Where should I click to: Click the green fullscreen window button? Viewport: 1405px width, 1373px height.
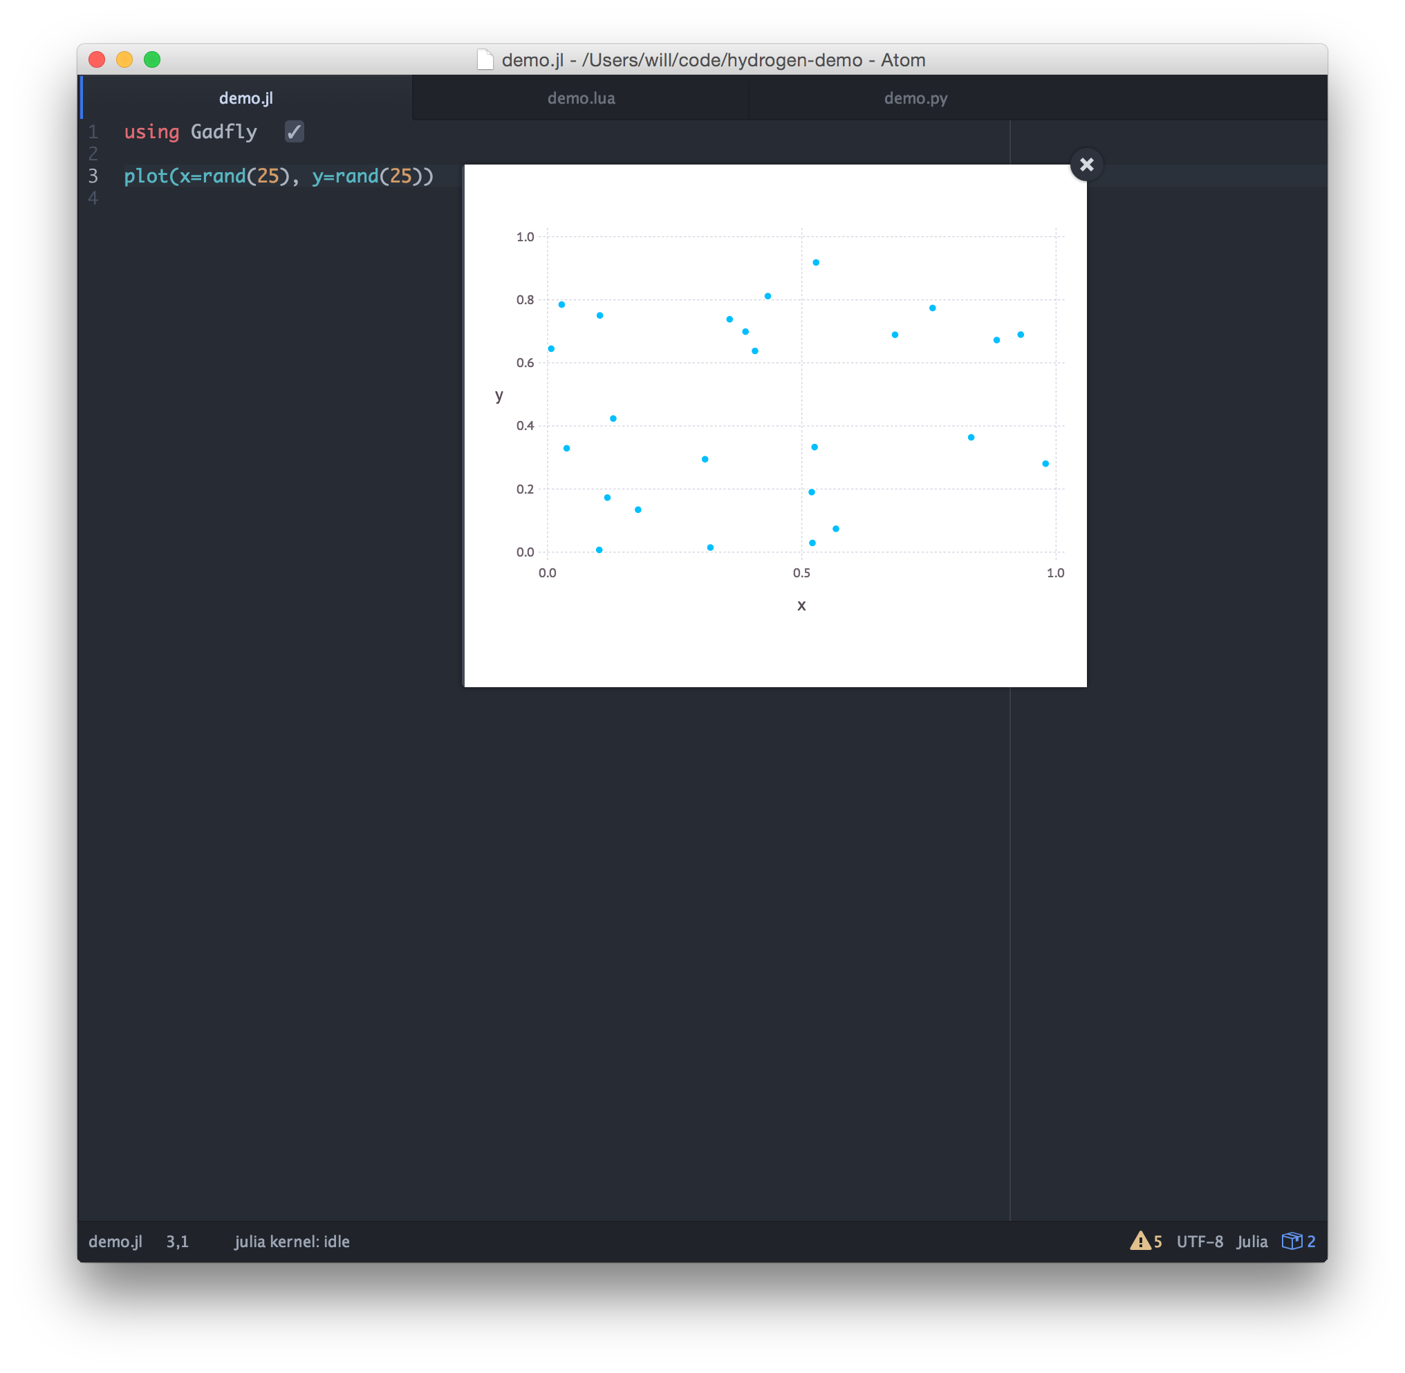pyautogui.click(x=152, y=60)
